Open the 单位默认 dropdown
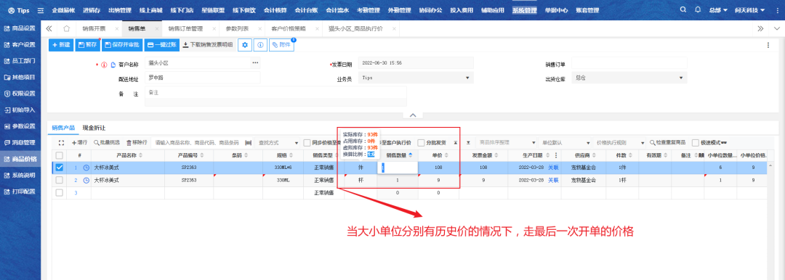The width and height of the screenshot is (785, 280). coord(565,142)
